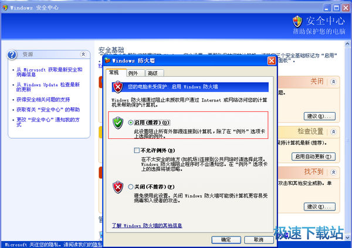Select the 启用(推荐) radio button
This screenshot has height=248, width=352.
(131, 123)
